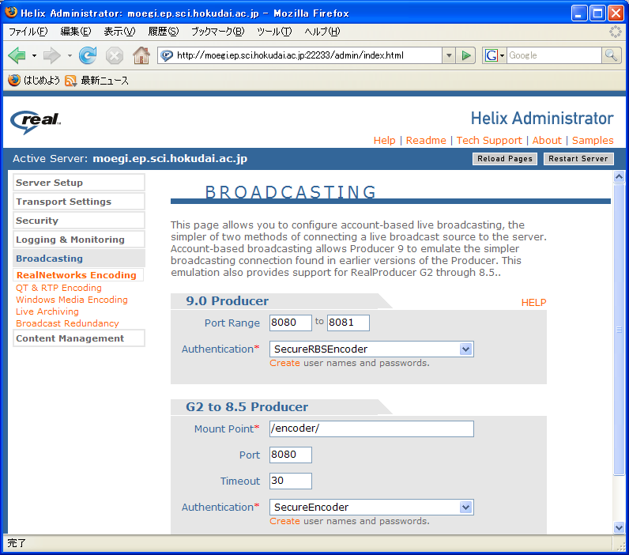
Task: Open the 履歴(S) menu
Action: [164, 32]
